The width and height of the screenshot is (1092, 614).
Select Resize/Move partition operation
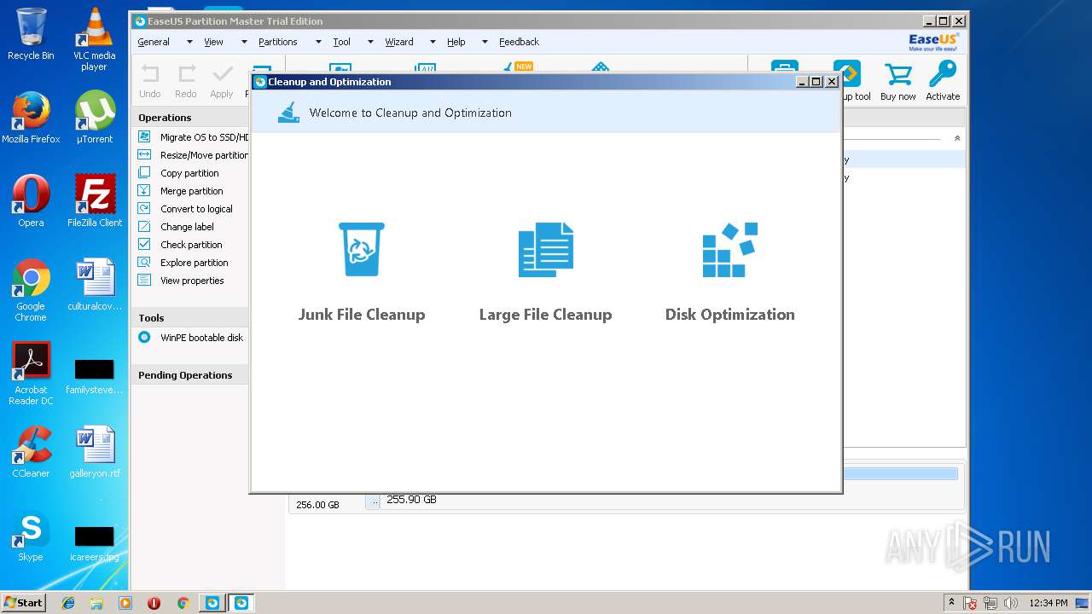coord(193,155)
